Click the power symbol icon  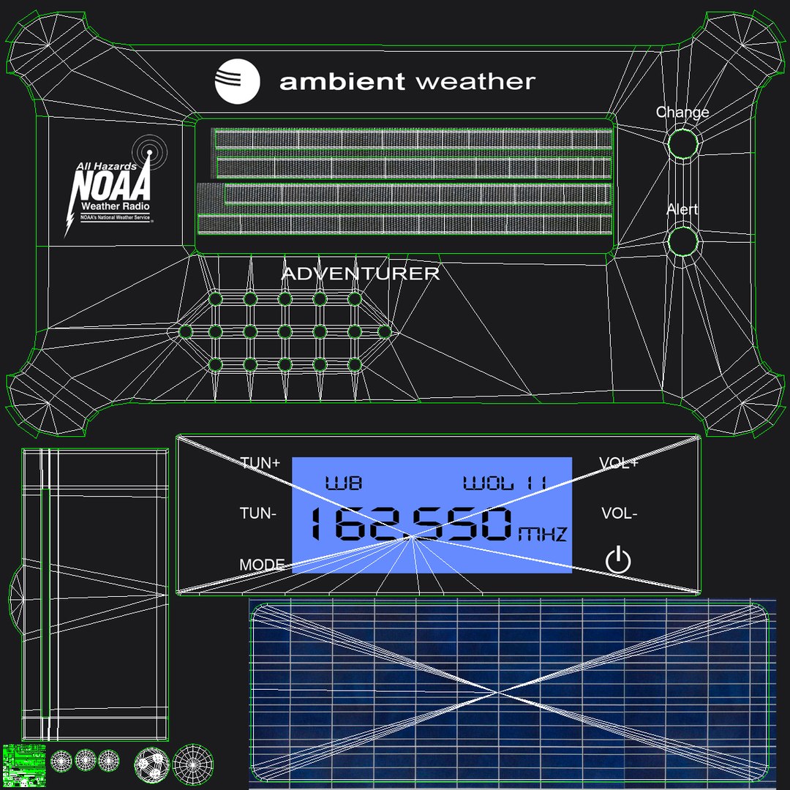point(617,560)
